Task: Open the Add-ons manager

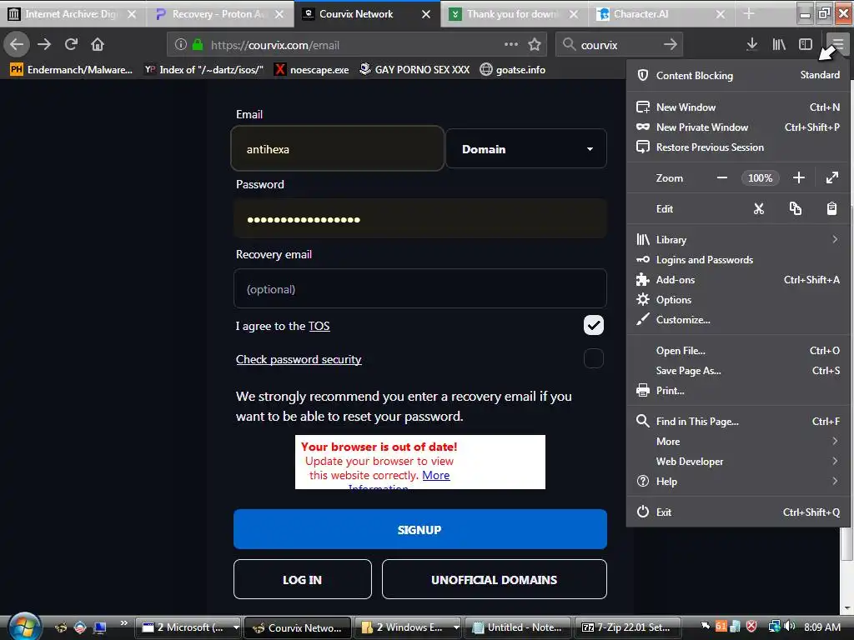Action: [x=738, y=280]
